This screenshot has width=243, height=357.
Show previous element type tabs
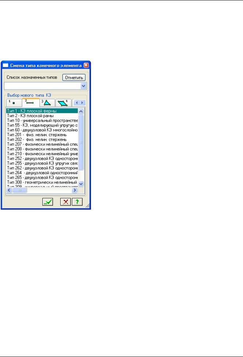click(77, 103)
